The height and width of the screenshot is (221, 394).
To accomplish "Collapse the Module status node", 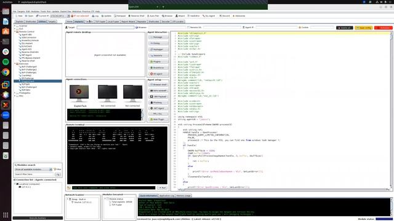I will [105, 199].
